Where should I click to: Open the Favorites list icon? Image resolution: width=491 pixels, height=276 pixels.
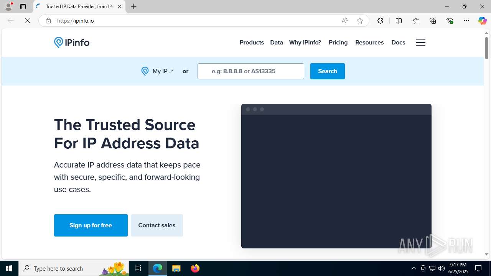coord(415,21)
